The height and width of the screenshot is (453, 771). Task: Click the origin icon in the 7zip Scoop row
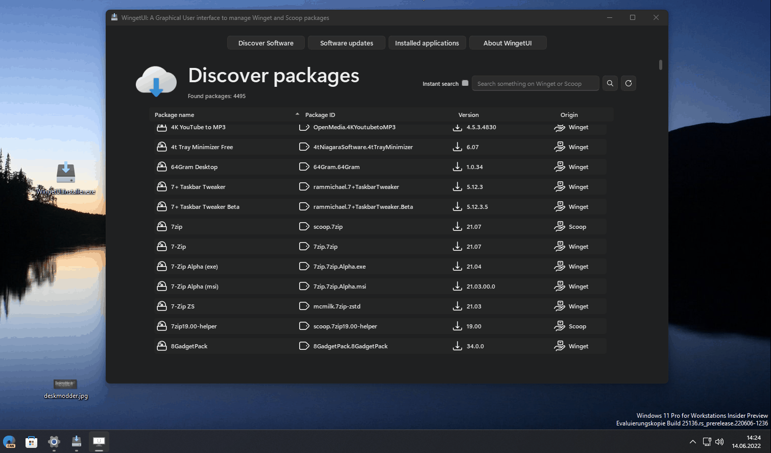click(x=560, y=227)
